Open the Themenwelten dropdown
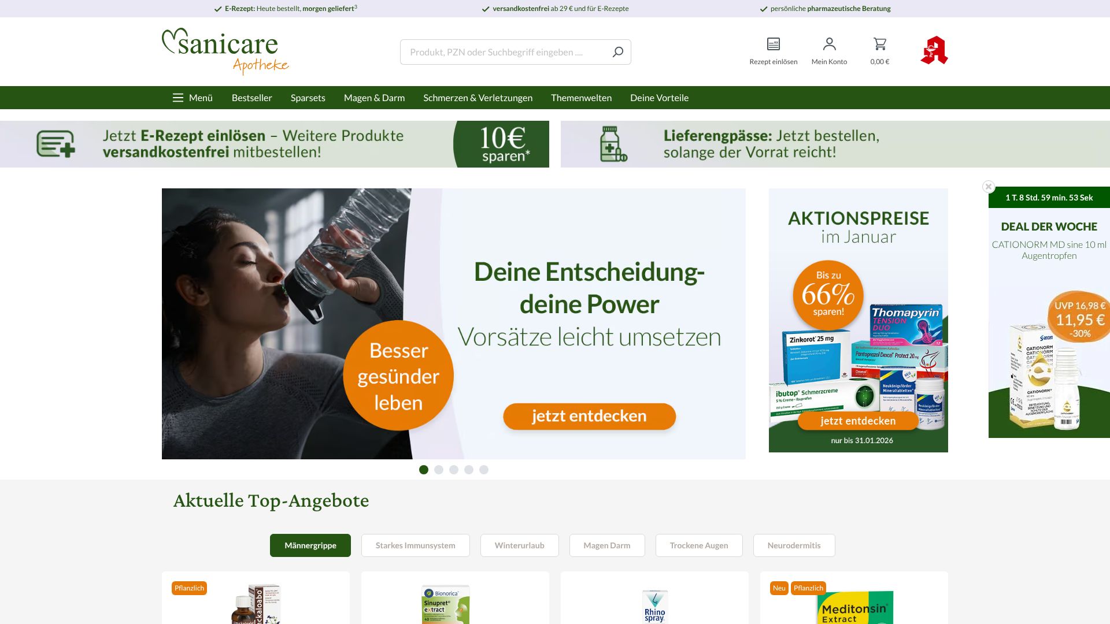This screenshot has width=1110, height=624. click(581, 98)
